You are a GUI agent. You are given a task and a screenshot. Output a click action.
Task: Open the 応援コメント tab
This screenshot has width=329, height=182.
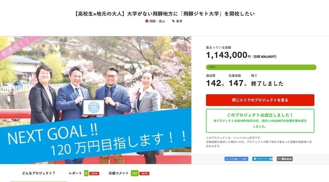[x=118, y=173]
